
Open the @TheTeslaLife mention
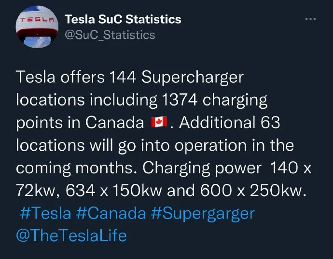pos(71,236)
